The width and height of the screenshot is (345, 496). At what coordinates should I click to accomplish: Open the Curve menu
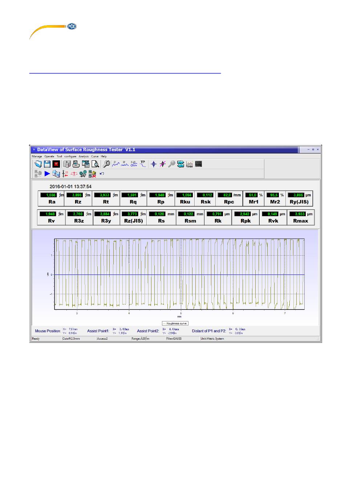(95, 156)
